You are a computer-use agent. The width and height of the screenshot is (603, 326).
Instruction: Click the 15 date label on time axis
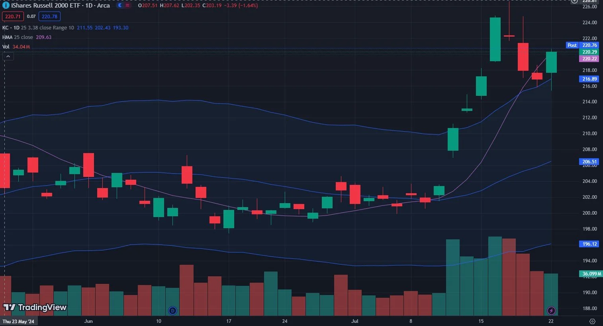click(481, 321)
